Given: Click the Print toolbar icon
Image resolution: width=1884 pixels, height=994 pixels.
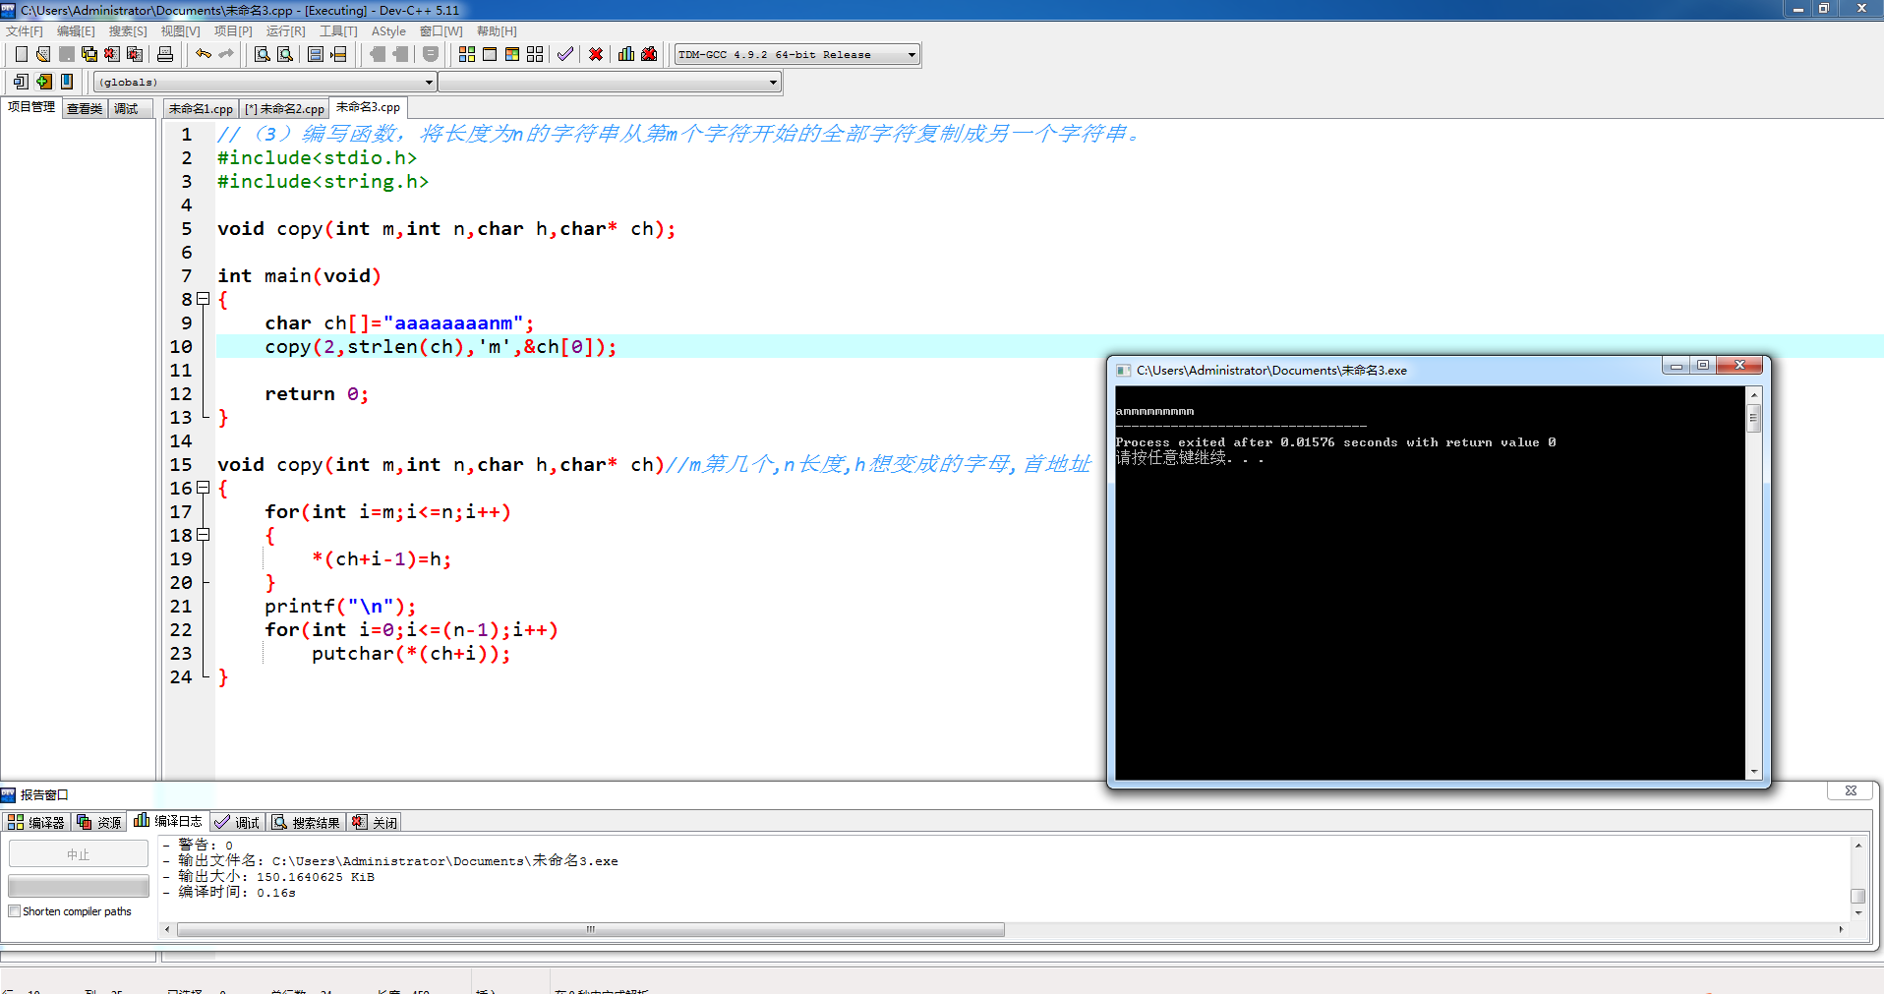Looking at the screenshot, I should 165,54.
